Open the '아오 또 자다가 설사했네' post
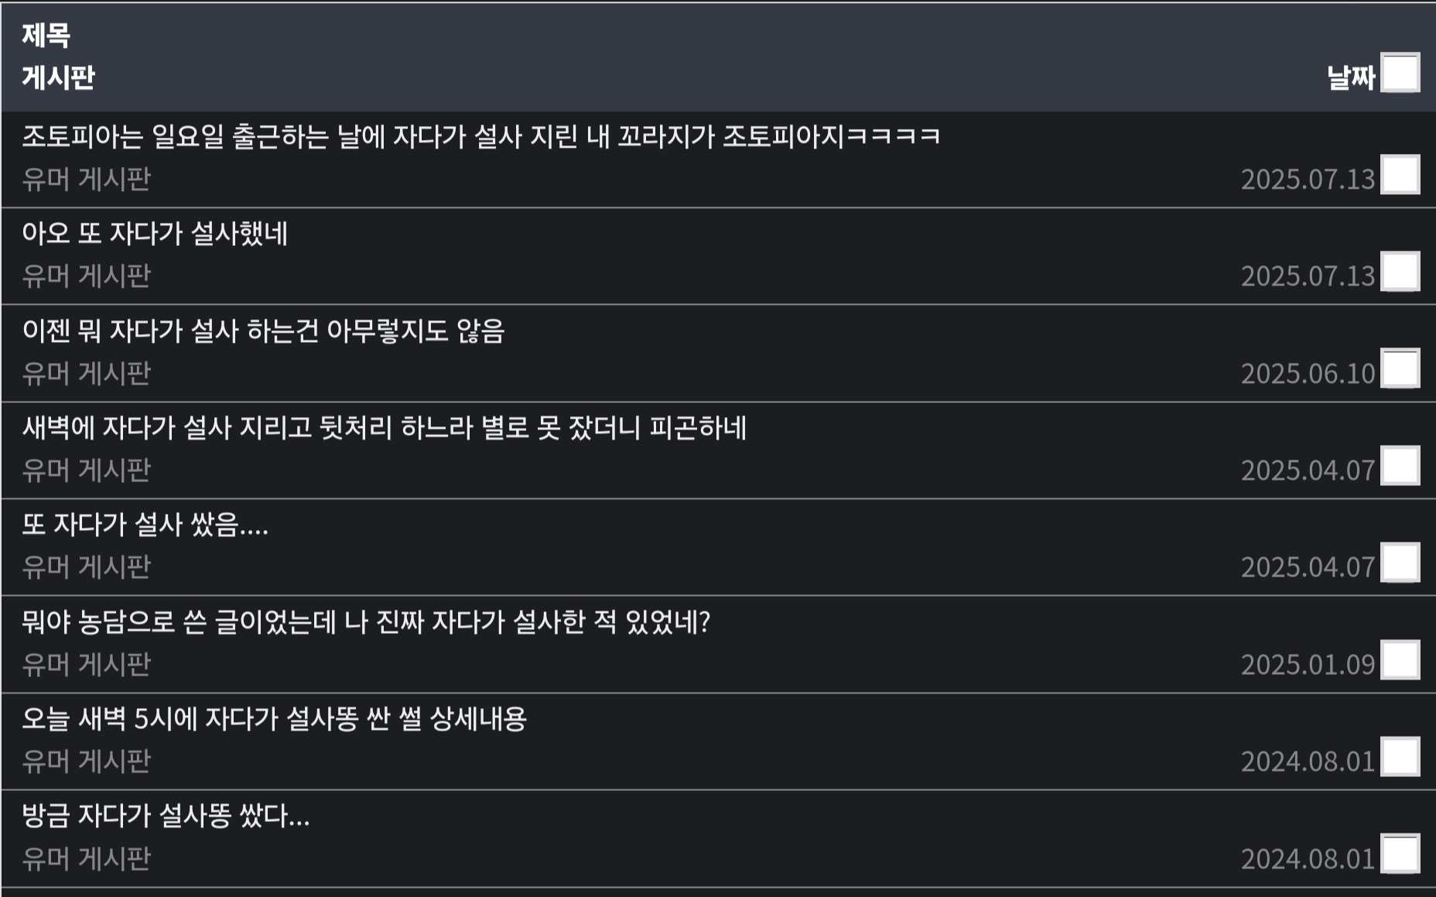Viewport: 1436px width, 897px height. click(x=155, y=234)
